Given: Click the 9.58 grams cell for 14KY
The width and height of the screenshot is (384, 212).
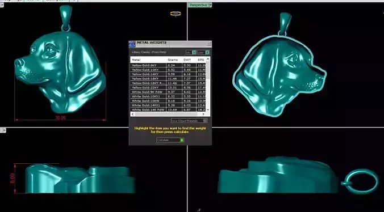Looking at the screenshot, I should (x=174, y=74).
